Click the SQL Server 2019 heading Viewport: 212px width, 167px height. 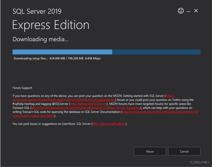point(37,11)
